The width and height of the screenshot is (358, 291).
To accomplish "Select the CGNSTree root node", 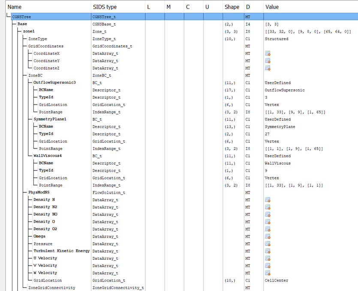I will [21, 17].
